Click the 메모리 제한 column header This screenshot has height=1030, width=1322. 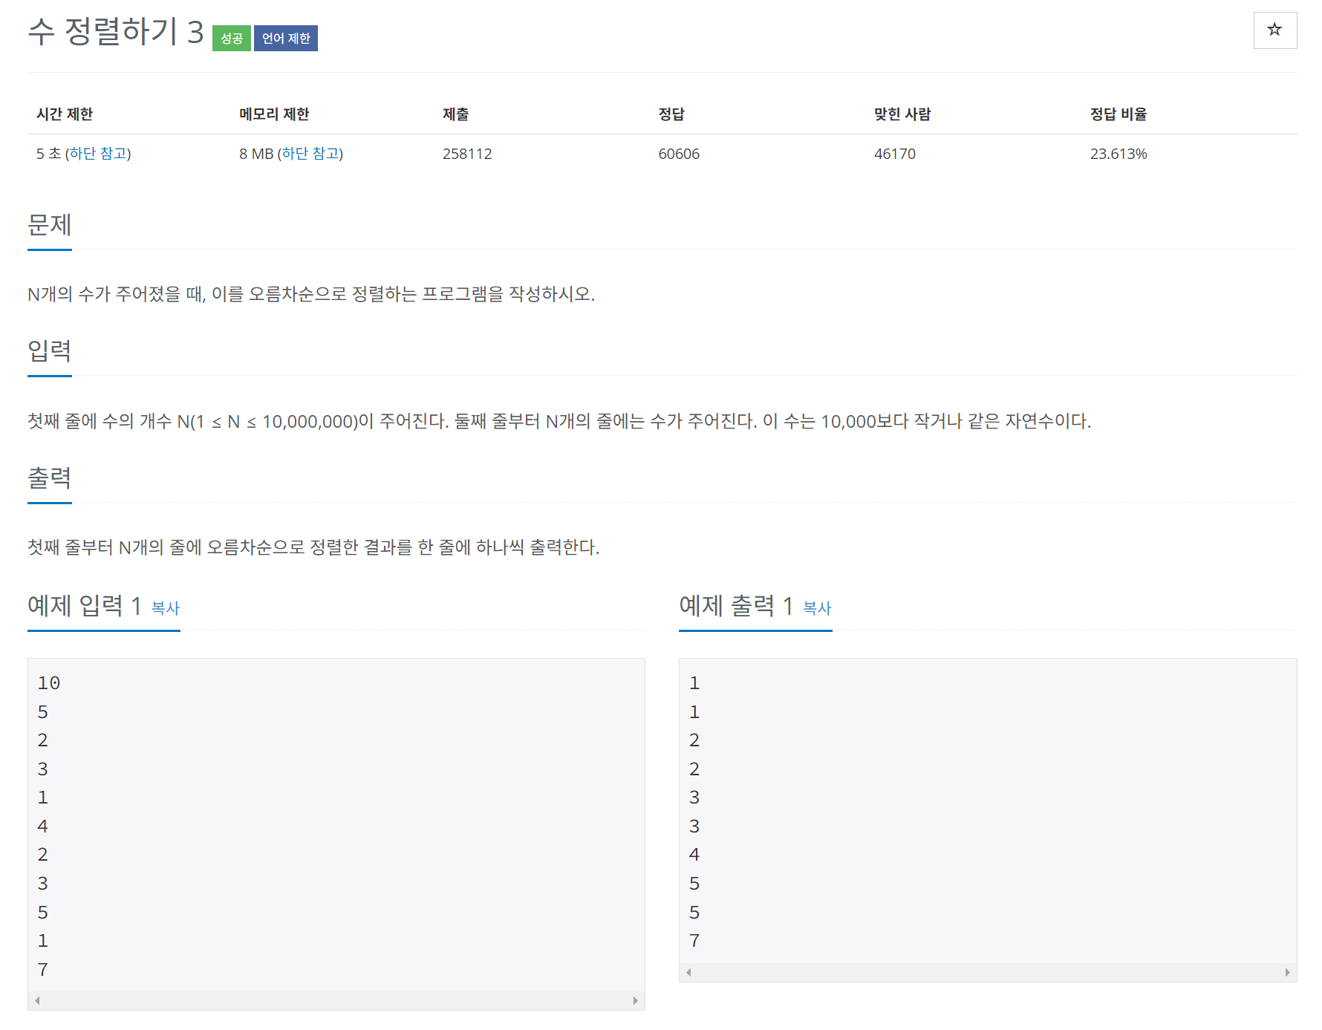pyautogui.click(x=274, y=114)
